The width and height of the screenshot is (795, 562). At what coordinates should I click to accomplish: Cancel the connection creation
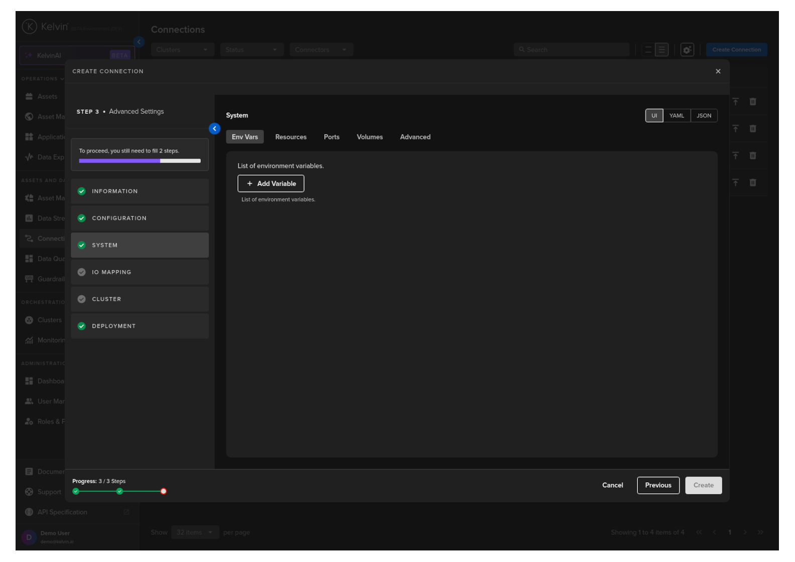click(x=612, y=485)
